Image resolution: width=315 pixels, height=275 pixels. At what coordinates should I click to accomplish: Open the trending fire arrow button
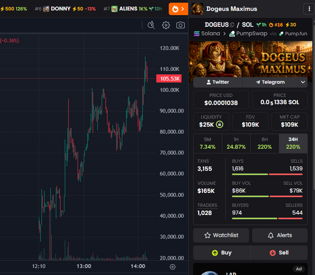click(178, 9)
